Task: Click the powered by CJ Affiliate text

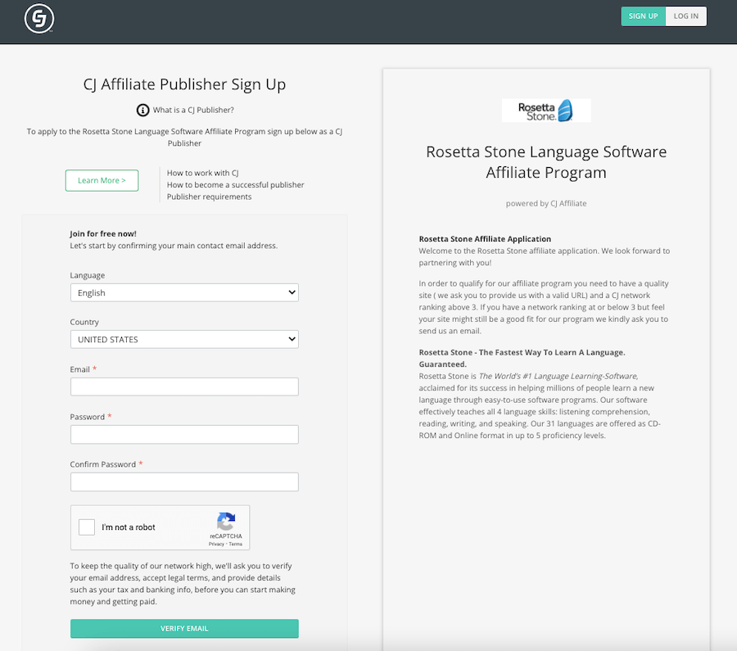Action: tap(546, 204)
